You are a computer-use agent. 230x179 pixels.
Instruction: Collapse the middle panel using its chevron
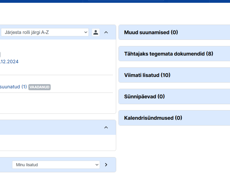coord(106,127)
